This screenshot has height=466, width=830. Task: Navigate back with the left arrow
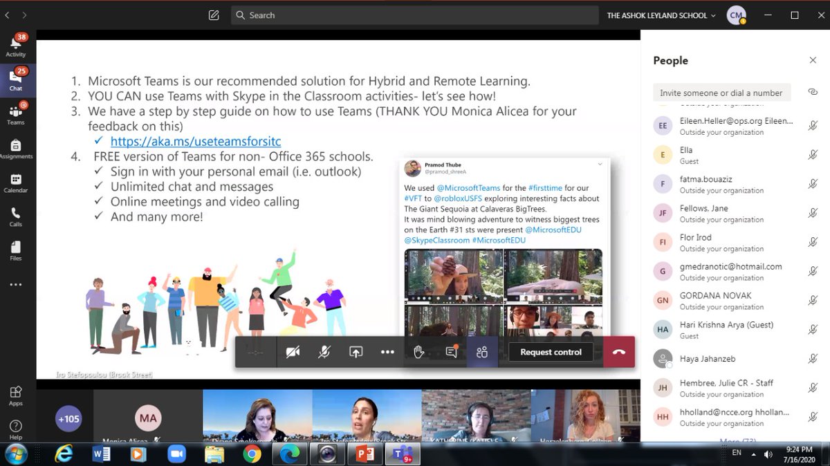[x=7, y=15]
